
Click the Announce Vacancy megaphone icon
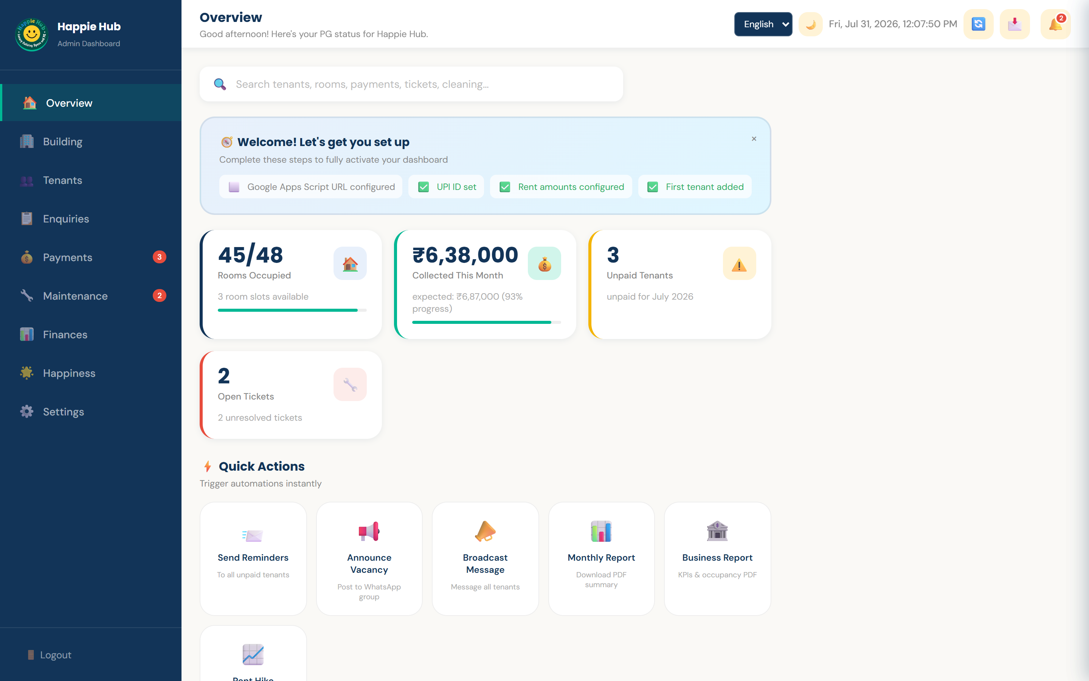click(x=369, y=532)
